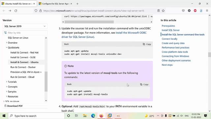
Task: Open a new tab with the plus icon
Action: click(x=77, y=4)
